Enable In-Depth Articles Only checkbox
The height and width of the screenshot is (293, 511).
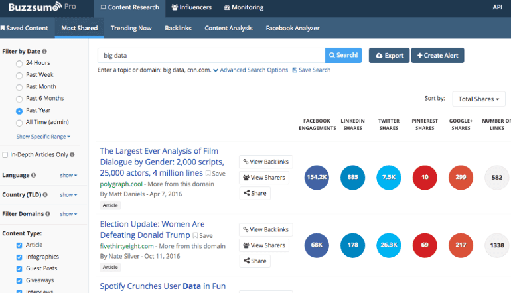click(5, 154)
